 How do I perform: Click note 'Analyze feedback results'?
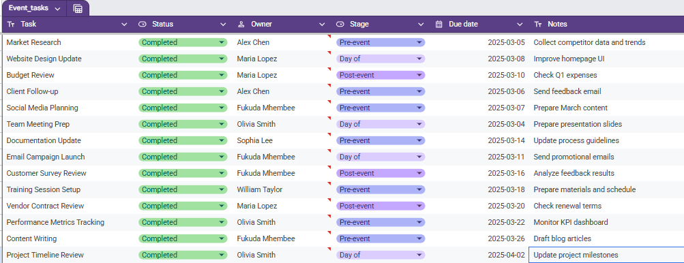pos(574,173)
